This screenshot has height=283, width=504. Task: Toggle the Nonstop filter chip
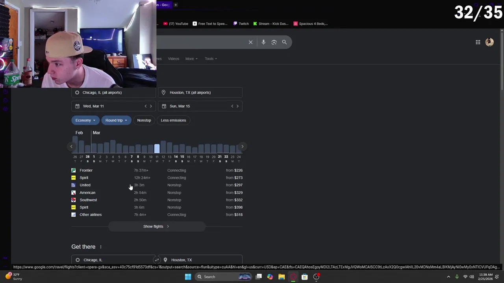(x=144, y=120)
